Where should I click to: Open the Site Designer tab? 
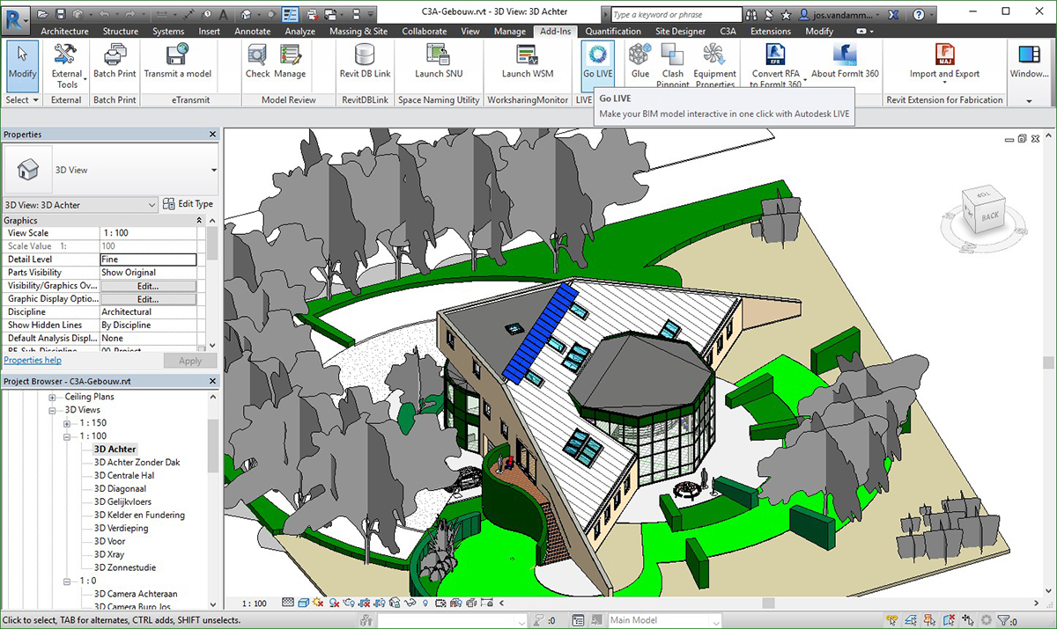680,31
